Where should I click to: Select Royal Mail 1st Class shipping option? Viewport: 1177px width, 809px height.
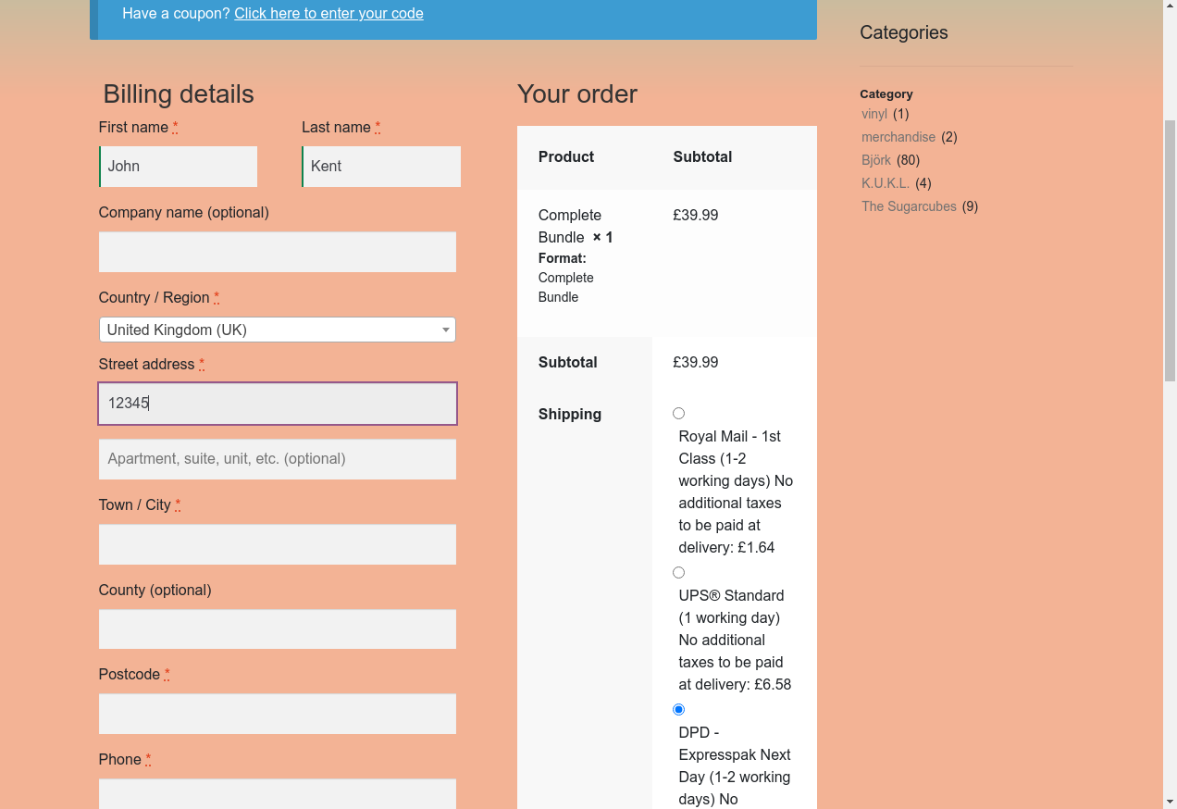678,414
